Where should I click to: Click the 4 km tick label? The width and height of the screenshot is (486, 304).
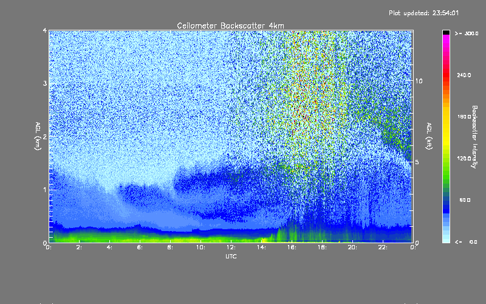pos(45,31)
